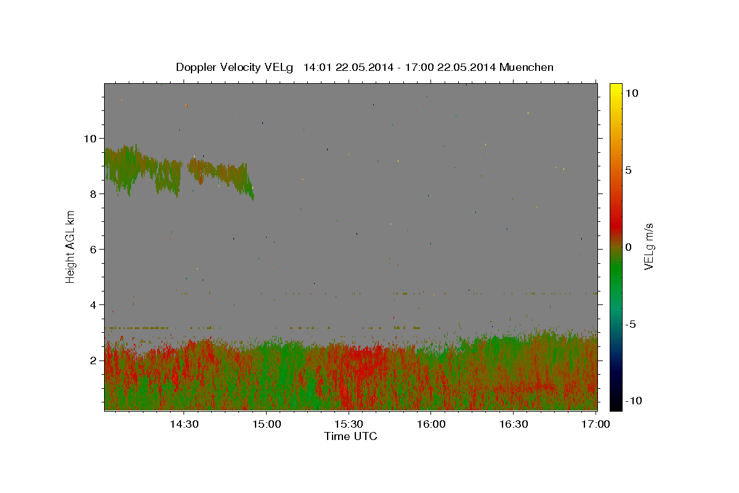Viewport: 739px width, 493px height.
Task: Click the colorbar value 0 label
Action: coord(628,247)
